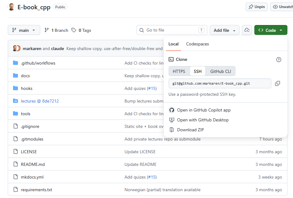Viewport: 293px width, 198px height.
Task: Click the Unwatch button
Action: pos(282,7)
